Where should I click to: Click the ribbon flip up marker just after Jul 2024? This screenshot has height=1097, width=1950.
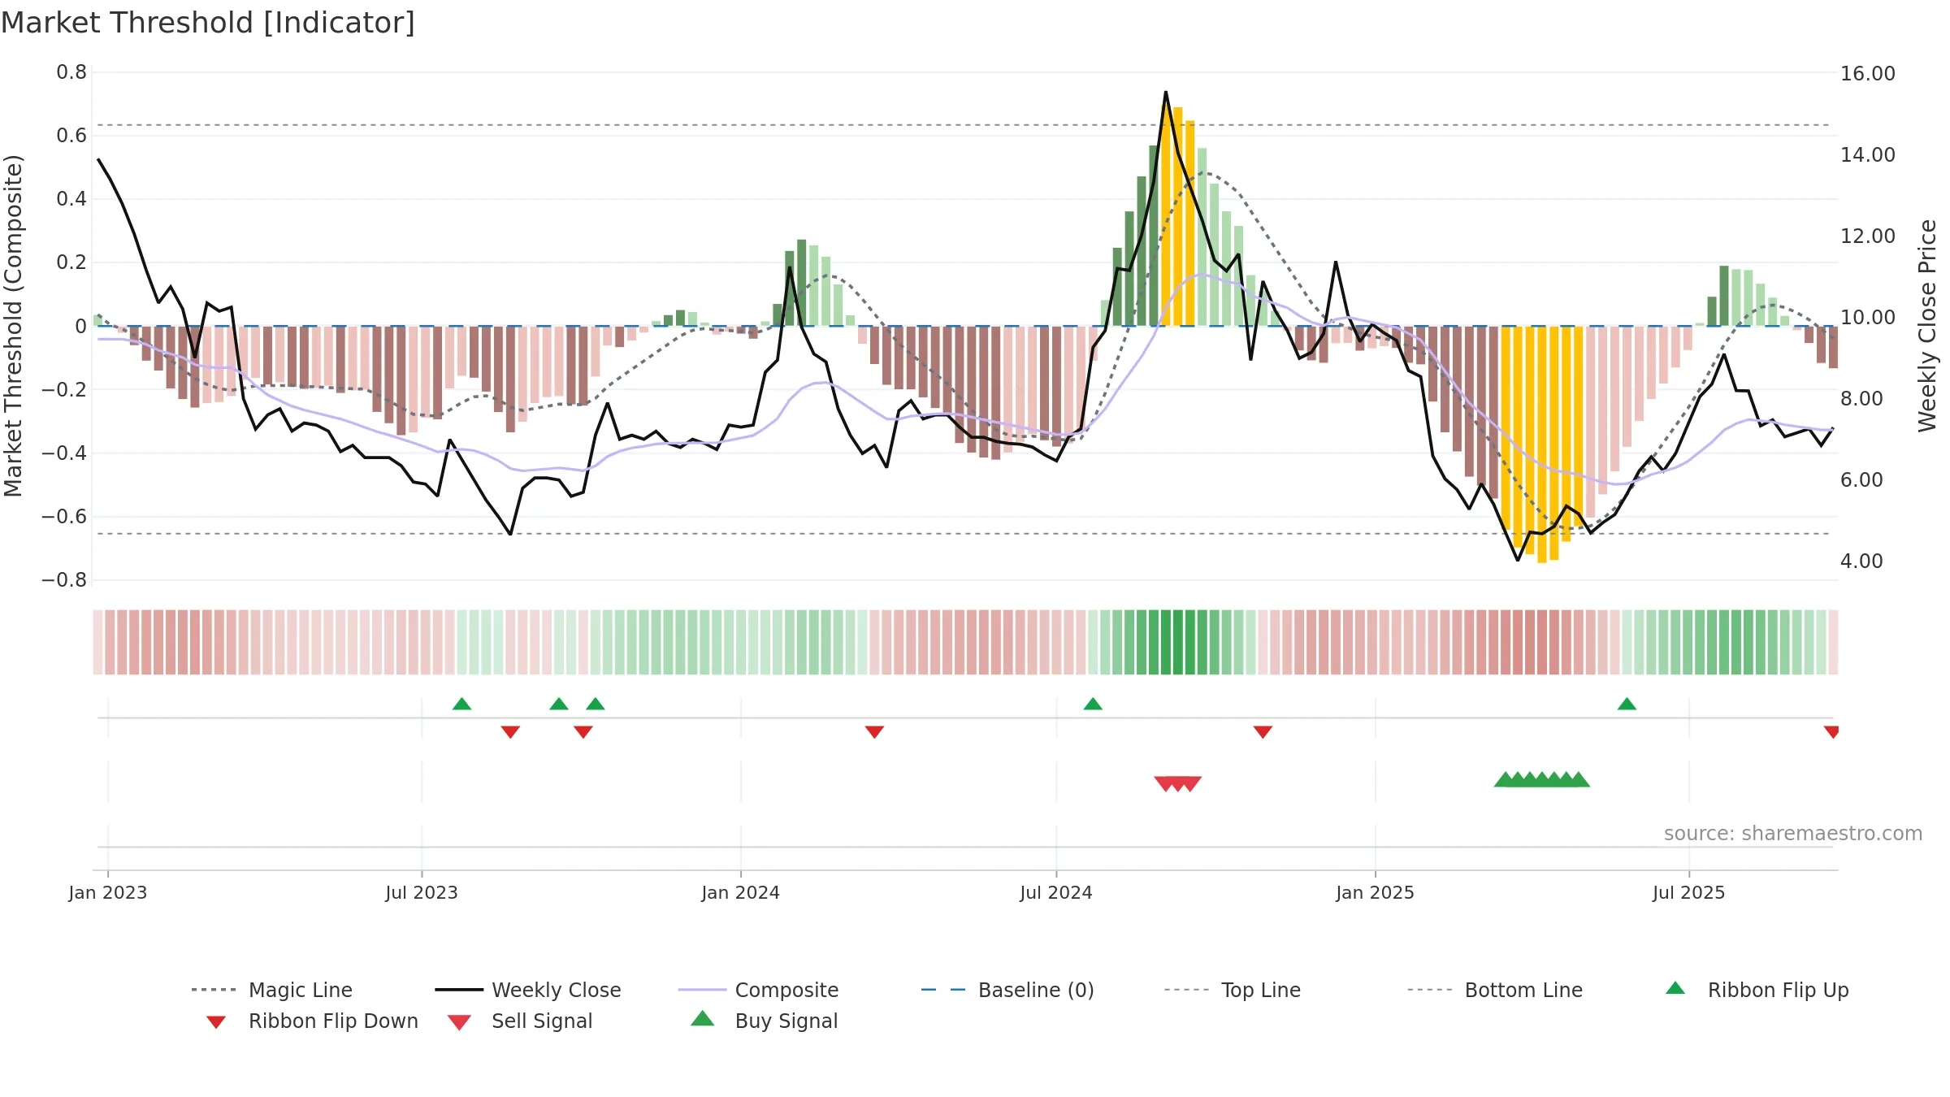[x=1093, y=704]
